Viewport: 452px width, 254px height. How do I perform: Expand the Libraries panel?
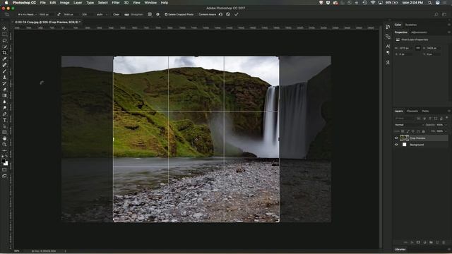point(400,249)
